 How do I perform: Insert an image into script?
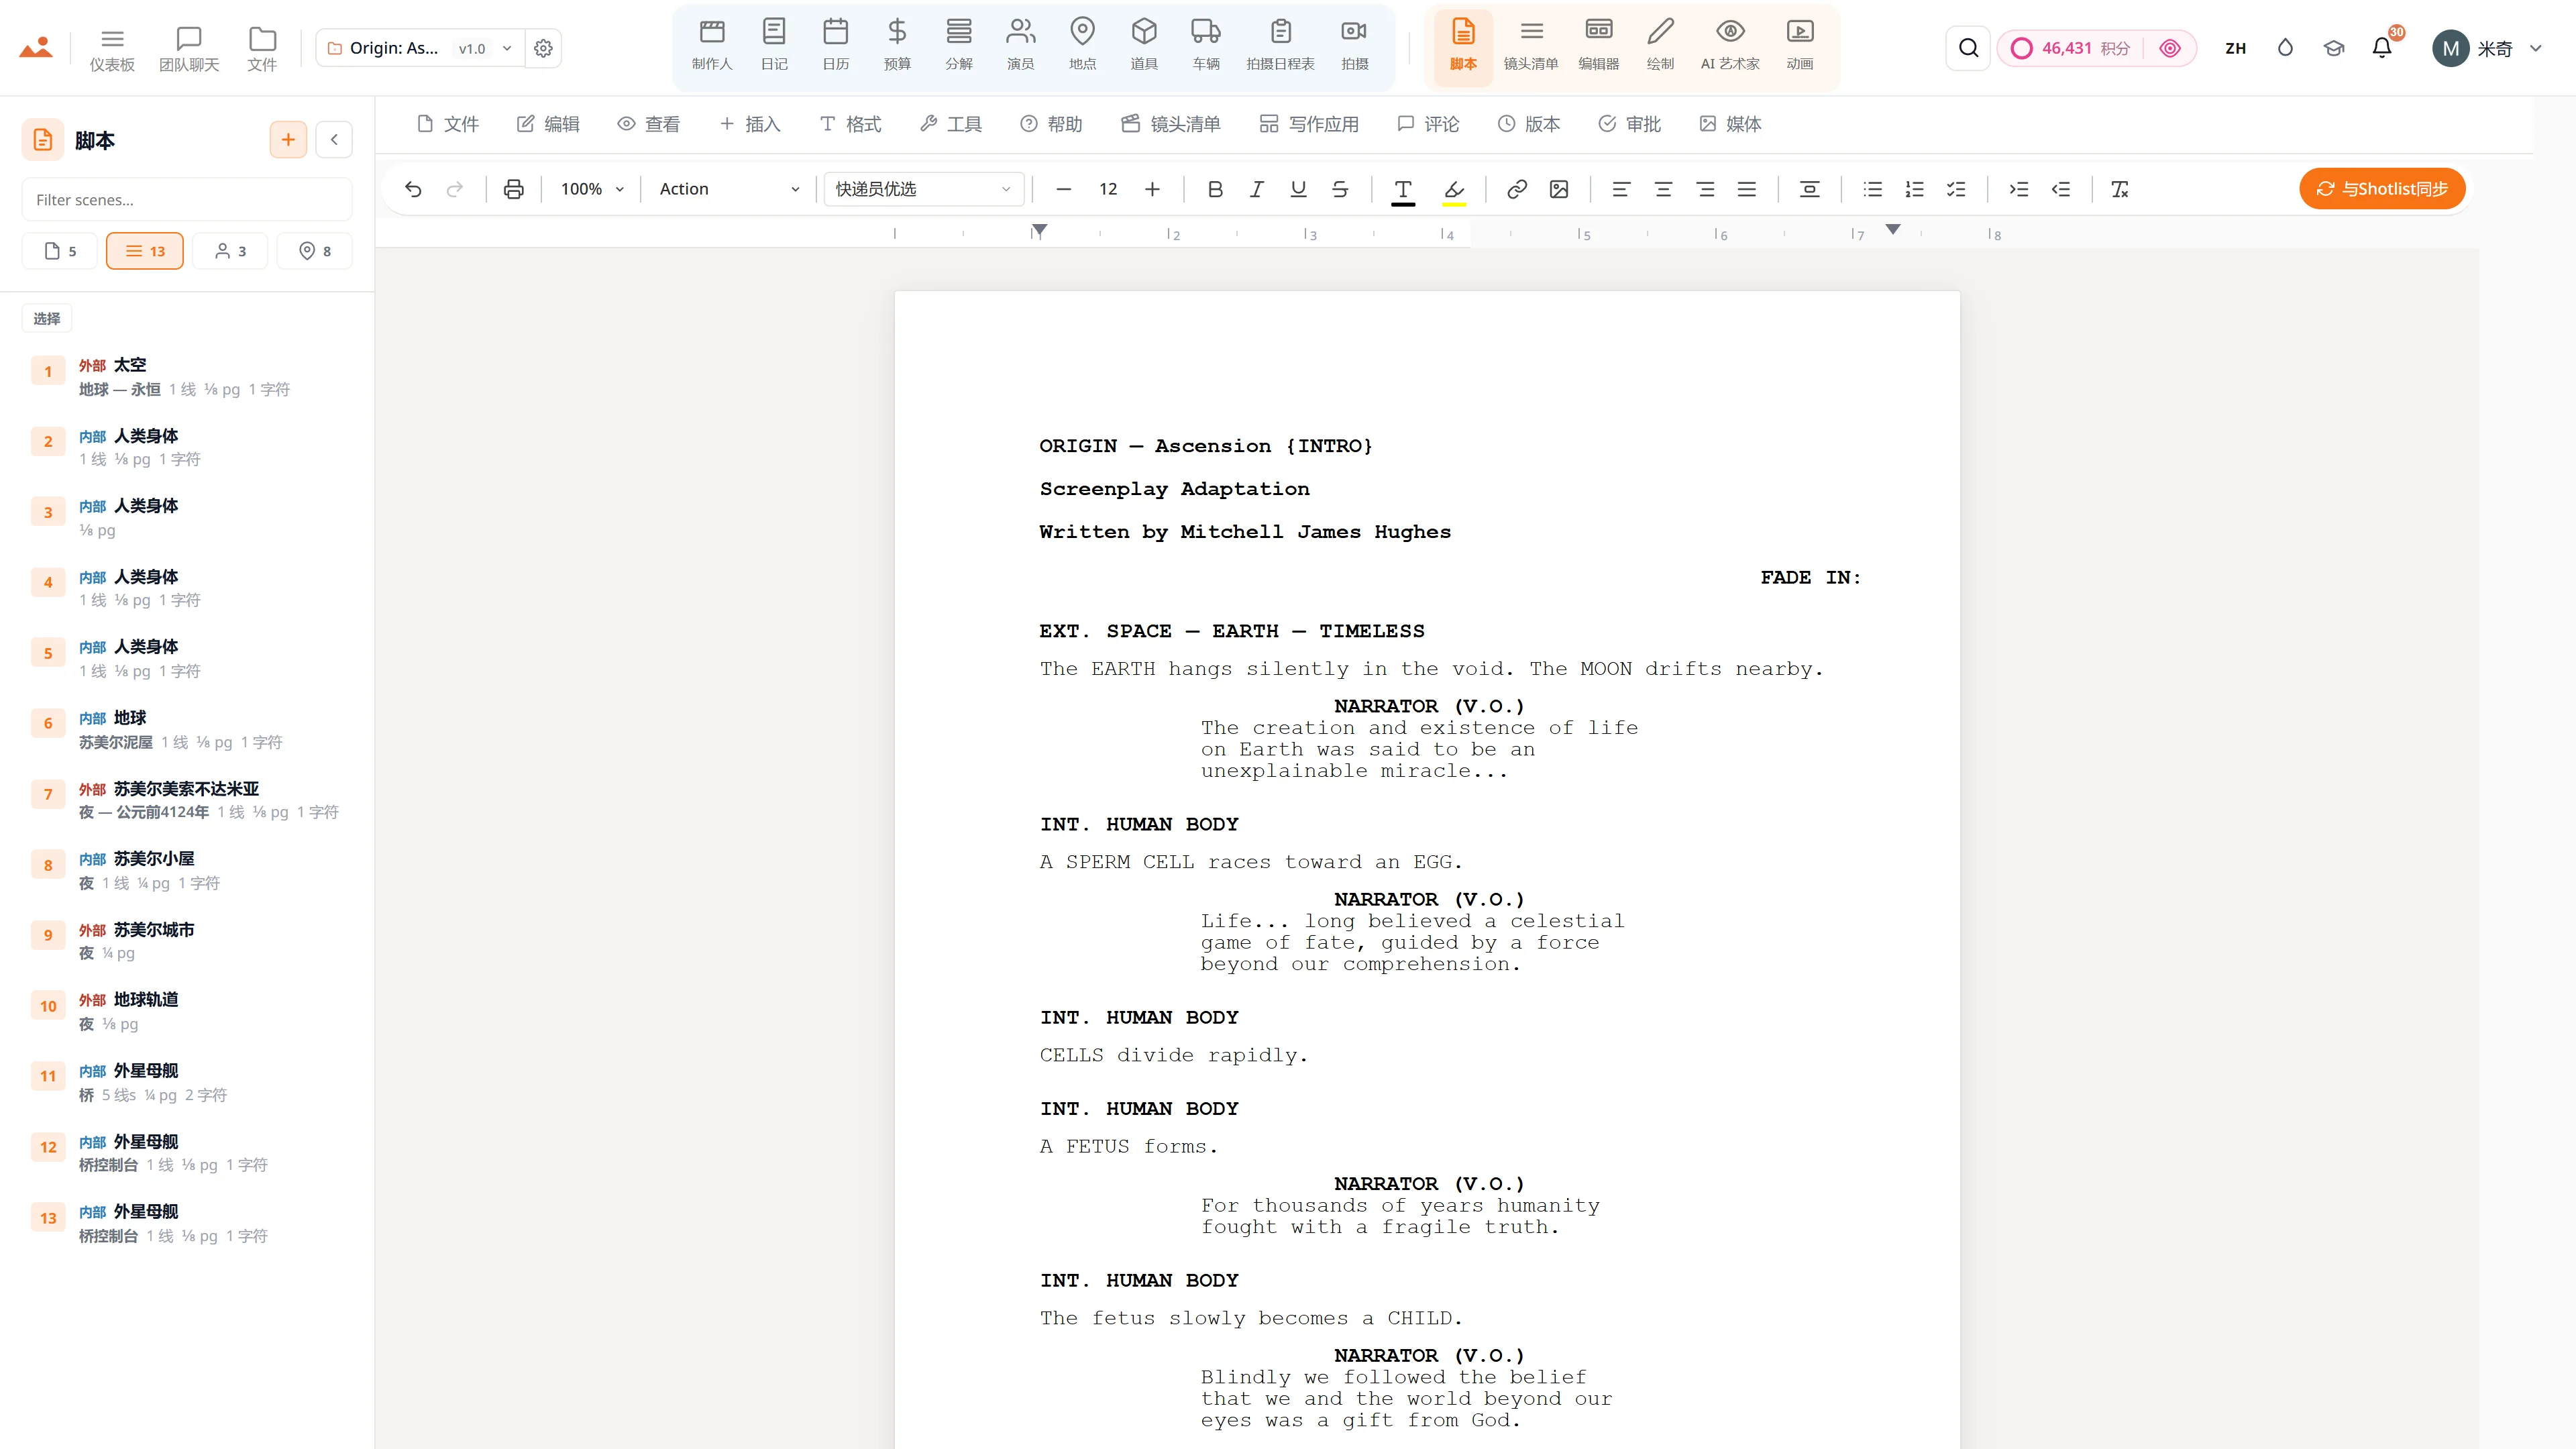[x=1559, y=189]
